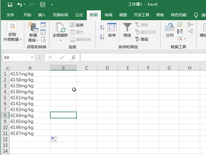Image resolution: width=206 pixels, height=155 pixels.
Task: Open the Name Box dropdown arrow
Action: point(32,58)
